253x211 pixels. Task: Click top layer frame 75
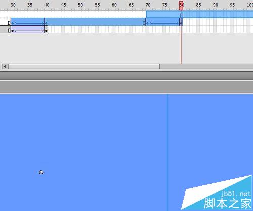(164, 14)
